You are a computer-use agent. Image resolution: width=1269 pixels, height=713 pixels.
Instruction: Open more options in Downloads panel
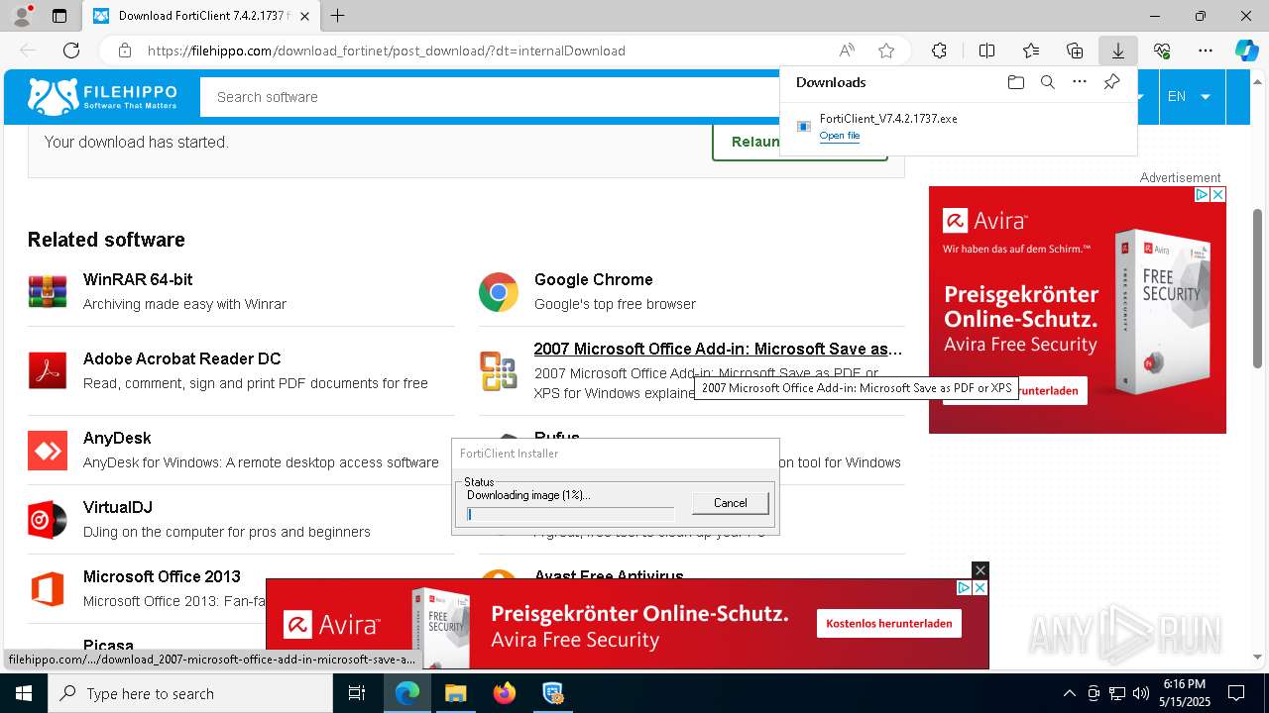(1080, 82)
